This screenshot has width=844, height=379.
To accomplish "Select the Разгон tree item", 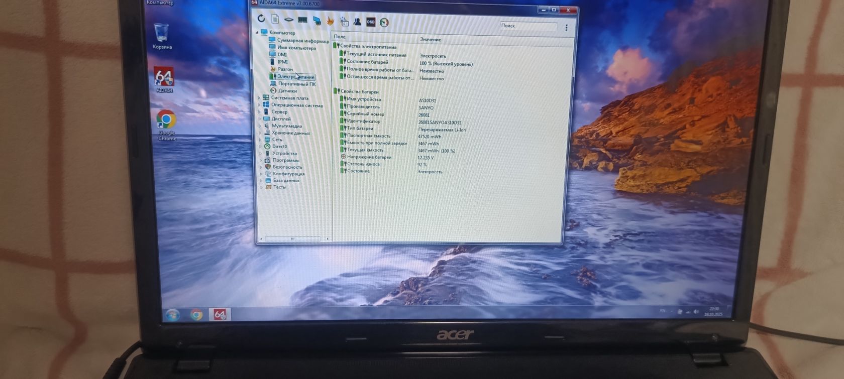I will (x=281, y=69).
